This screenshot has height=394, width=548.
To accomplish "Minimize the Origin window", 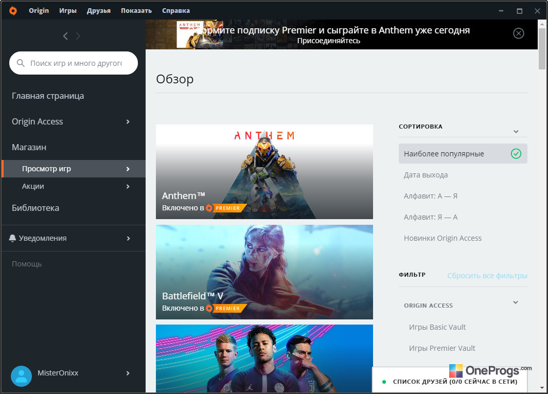I will [x=501, y=11].
